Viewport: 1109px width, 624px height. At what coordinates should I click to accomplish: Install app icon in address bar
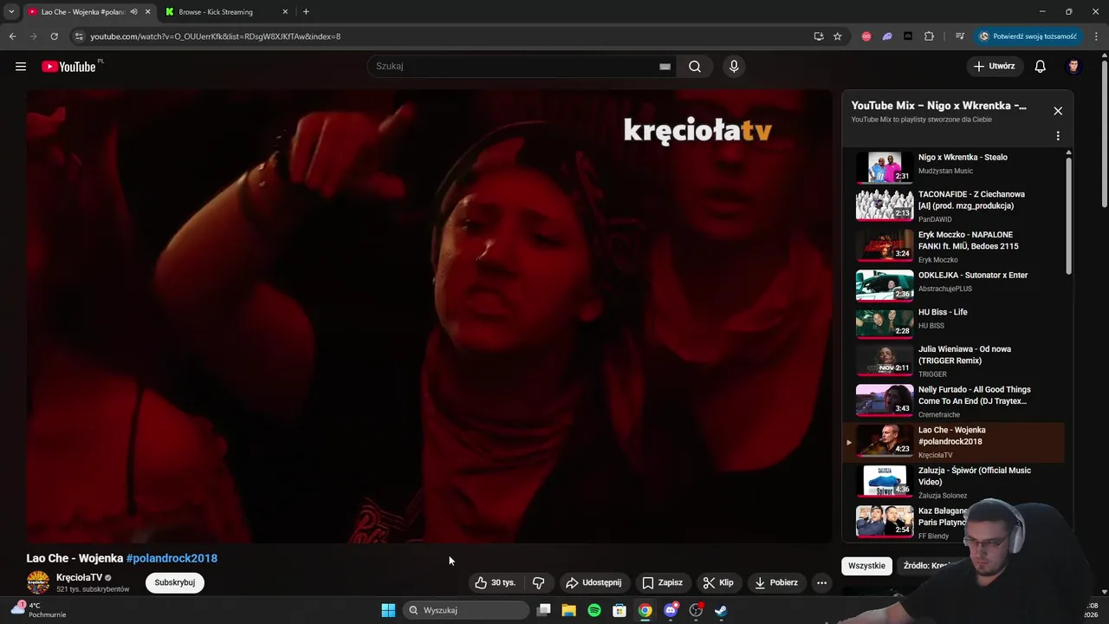819,36
